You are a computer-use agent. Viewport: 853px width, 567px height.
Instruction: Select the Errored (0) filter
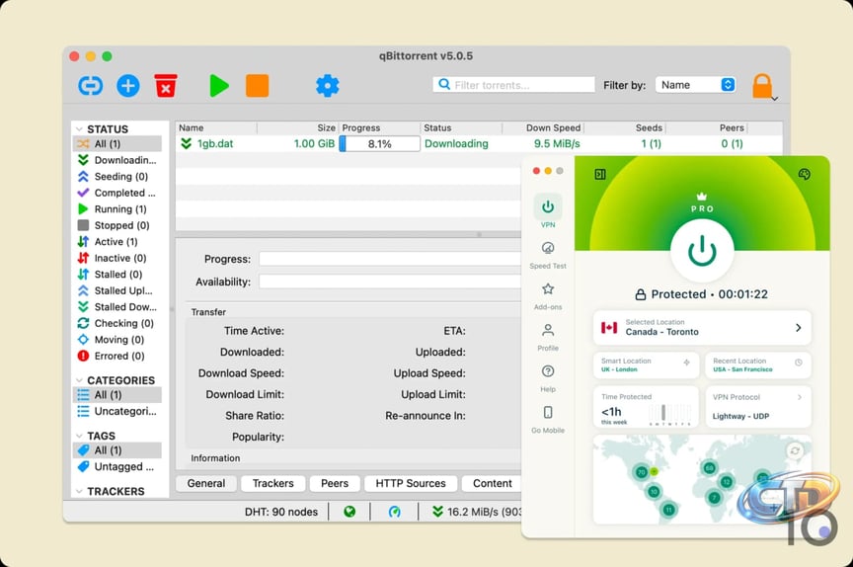point(116,356)
